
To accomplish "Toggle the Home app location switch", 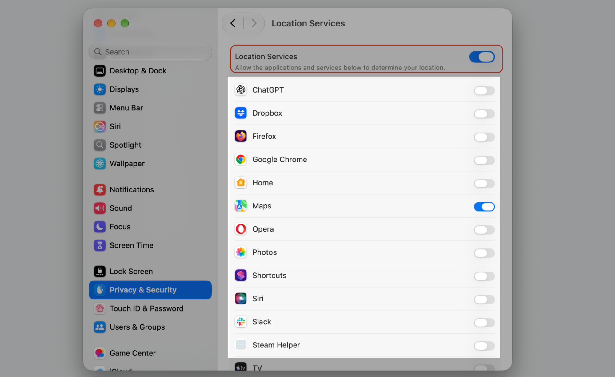I will point(484,184).
